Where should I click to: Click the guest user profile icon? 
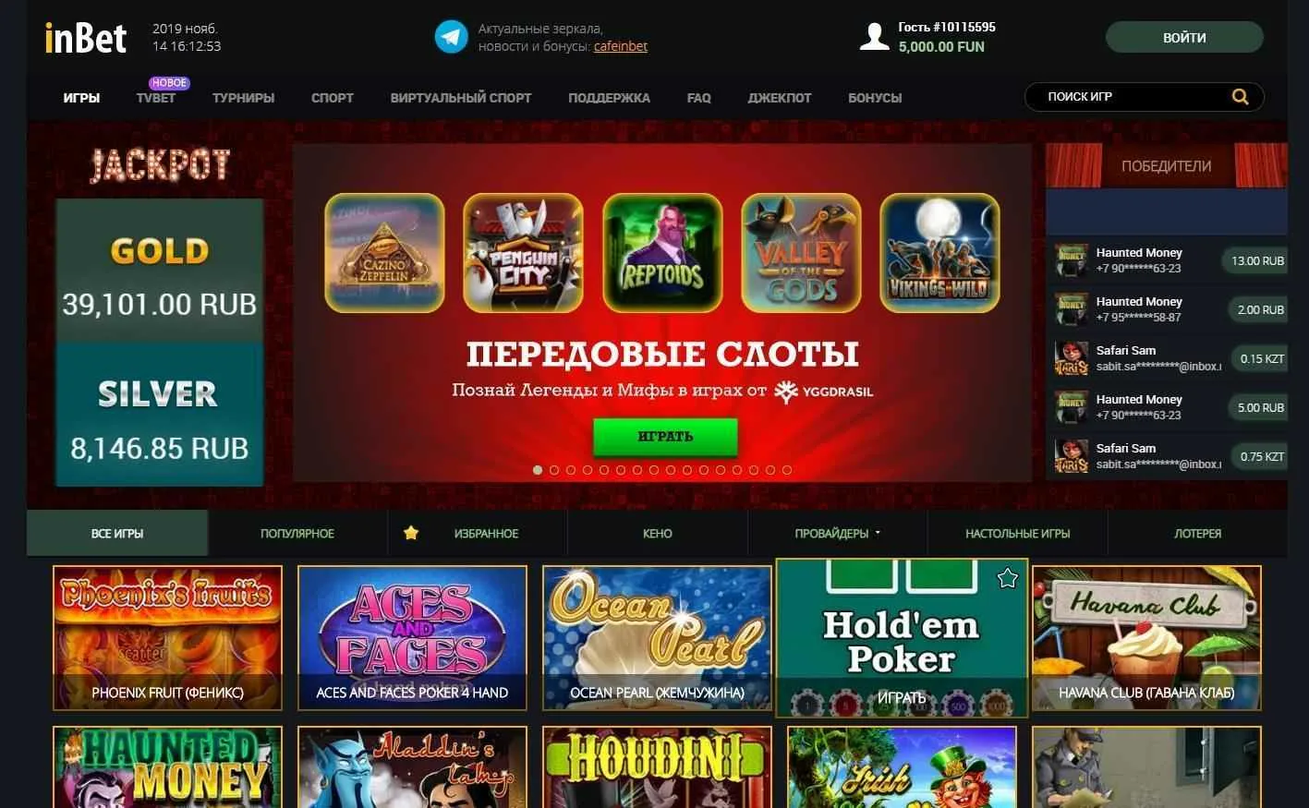(x=874, y=36)
